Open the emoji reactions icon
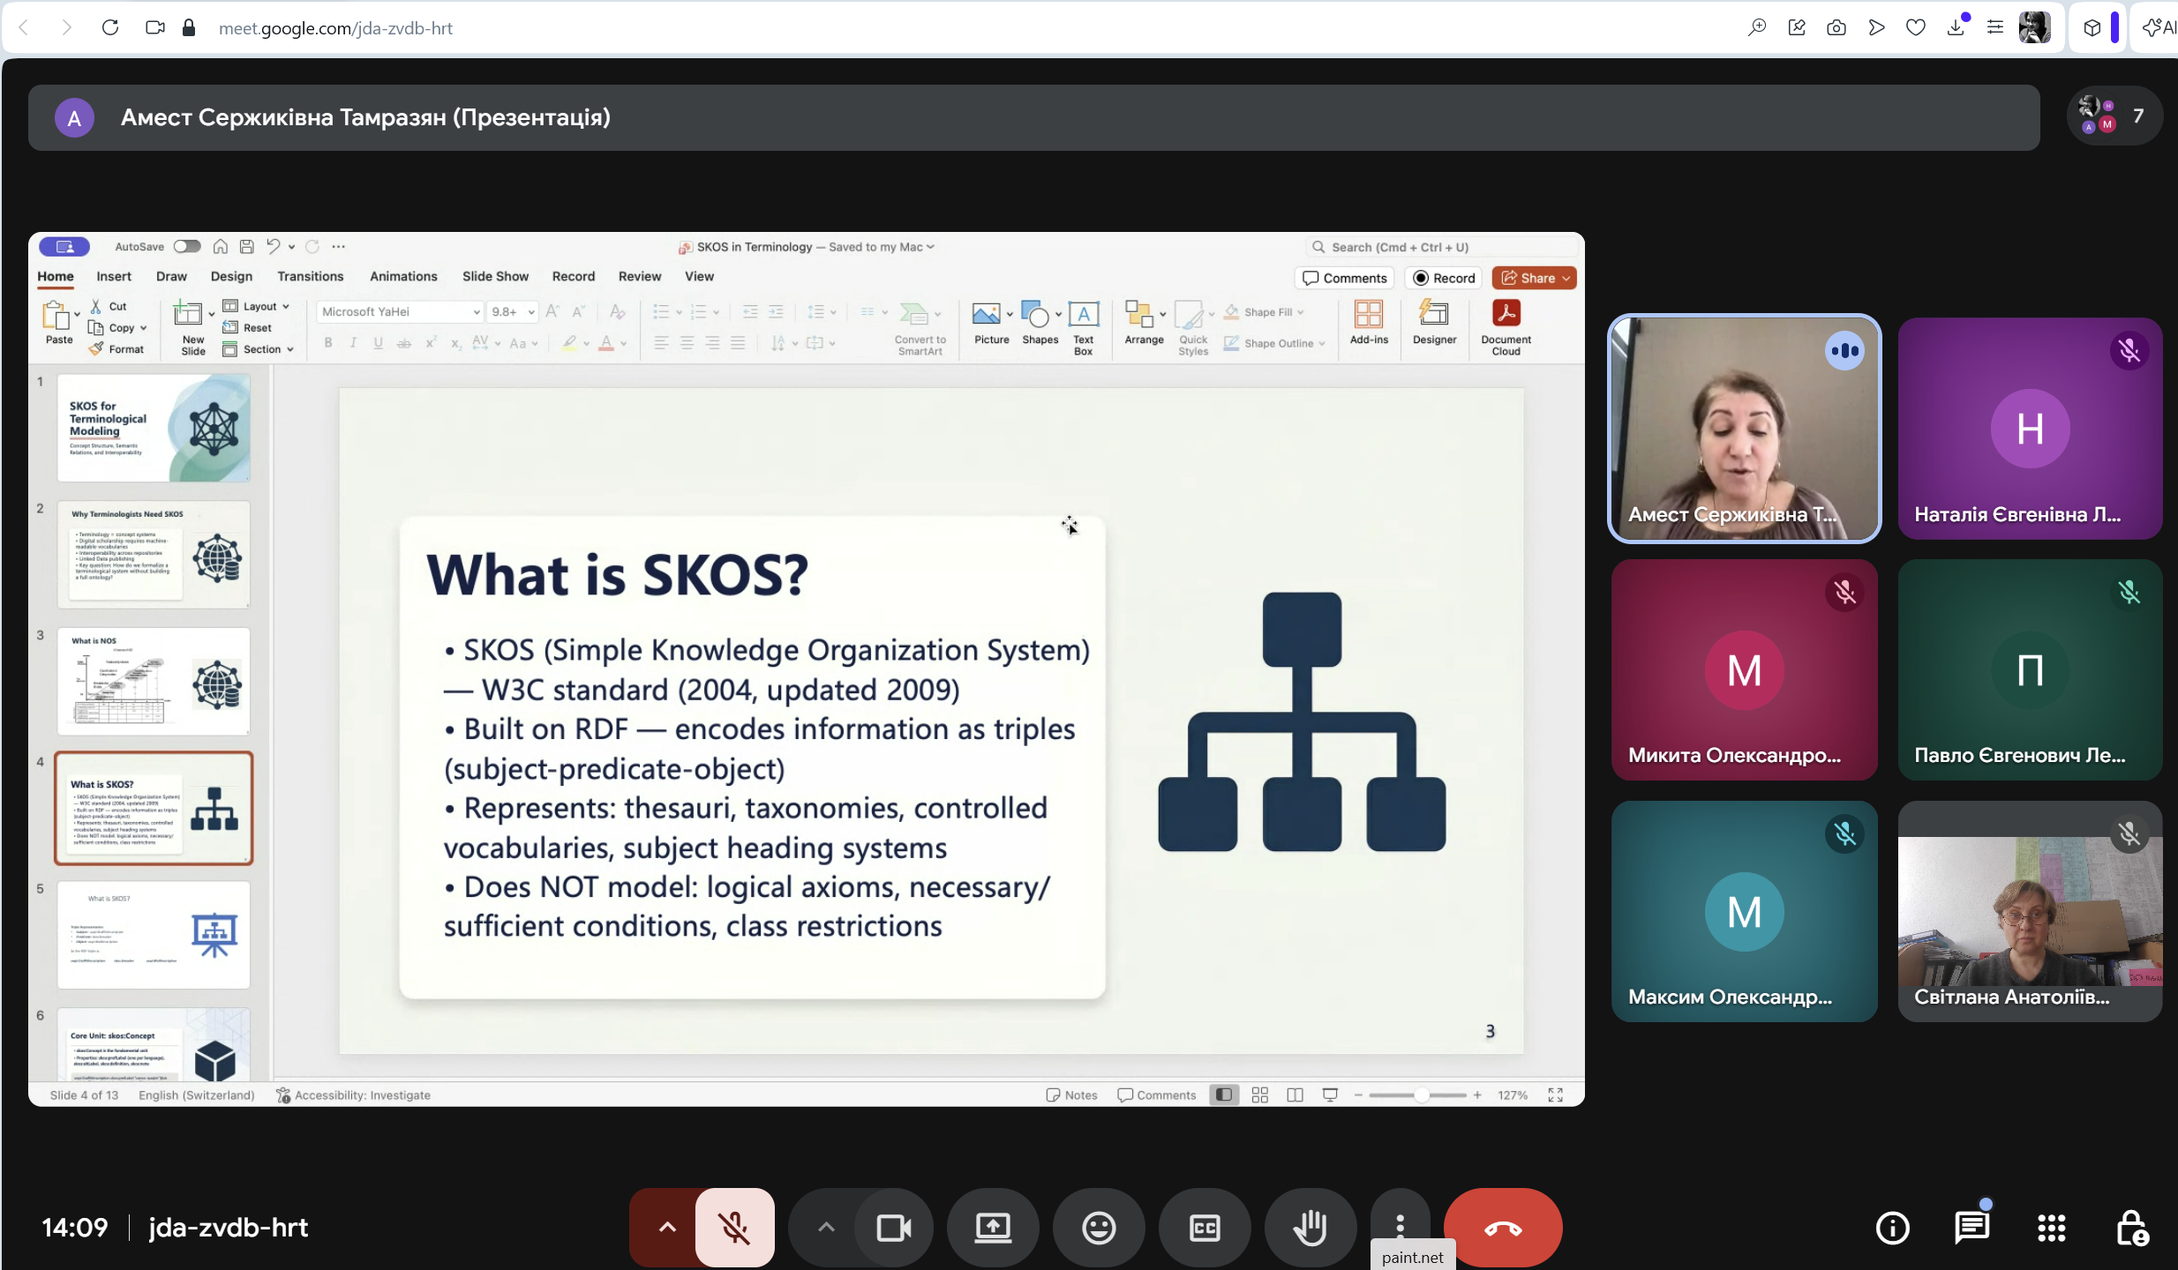The width and height of the screenshot is (2178, 1270). (1099, 1227)
